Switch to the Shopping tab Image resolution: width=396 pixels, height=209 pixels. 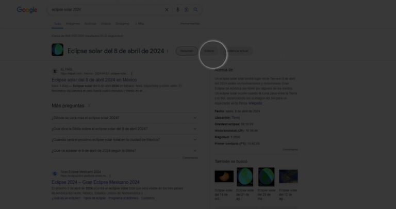[123, 24]
